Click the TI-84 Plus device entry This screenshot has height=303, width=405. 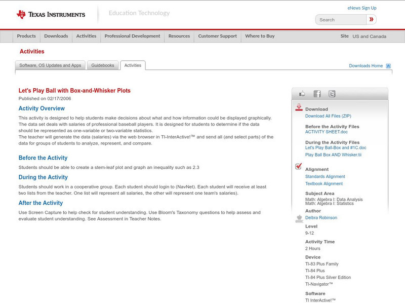pyautogui.click(x=315, y=271)
